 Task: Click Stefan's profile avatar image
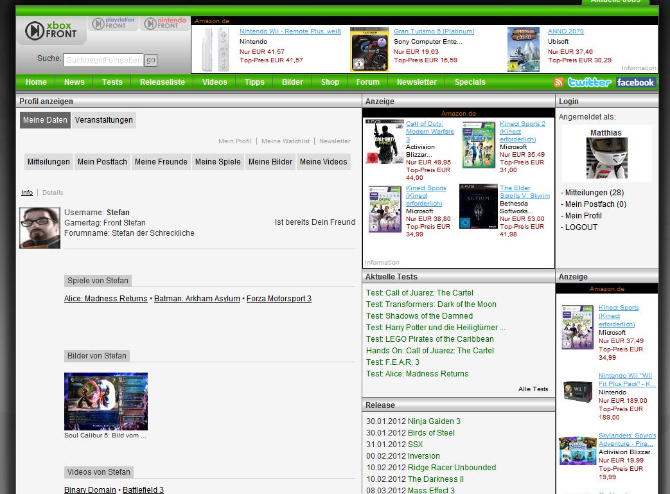tap(40, 228)
